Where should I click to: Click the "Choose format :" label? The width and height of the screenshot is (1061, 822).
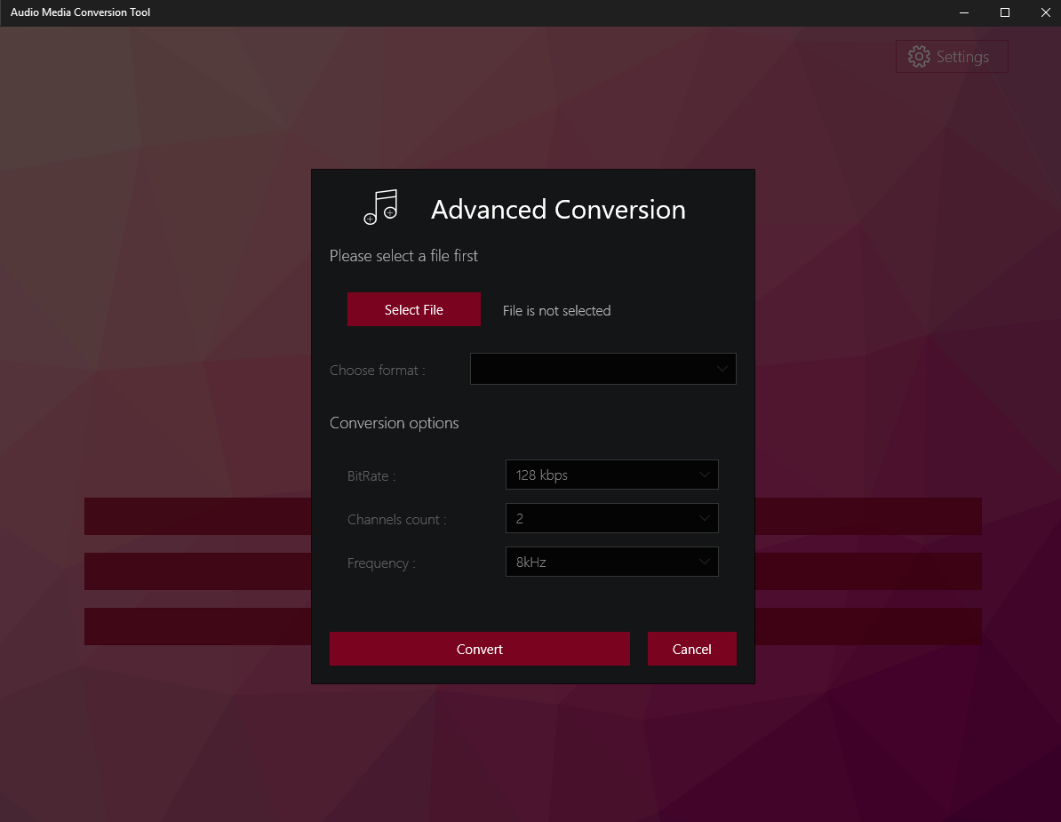click(x=377, y=370)
